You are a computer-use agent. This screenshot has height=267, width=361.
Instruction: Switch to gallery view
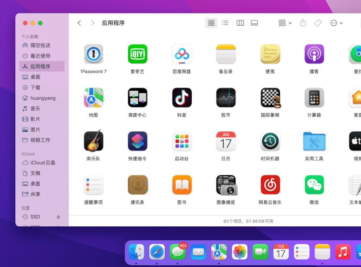point(254,23)
